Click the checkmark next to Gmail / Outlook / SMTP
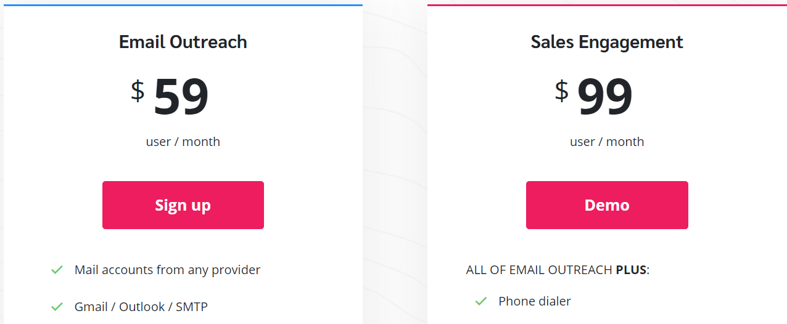 [57, 307]
